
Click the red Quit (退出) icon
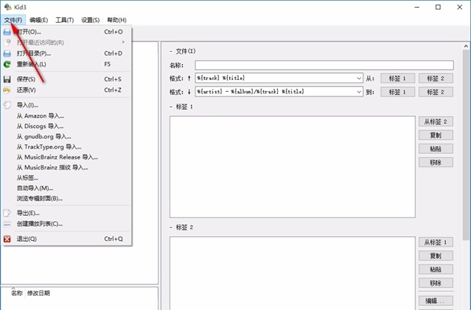tap(7, 239)
